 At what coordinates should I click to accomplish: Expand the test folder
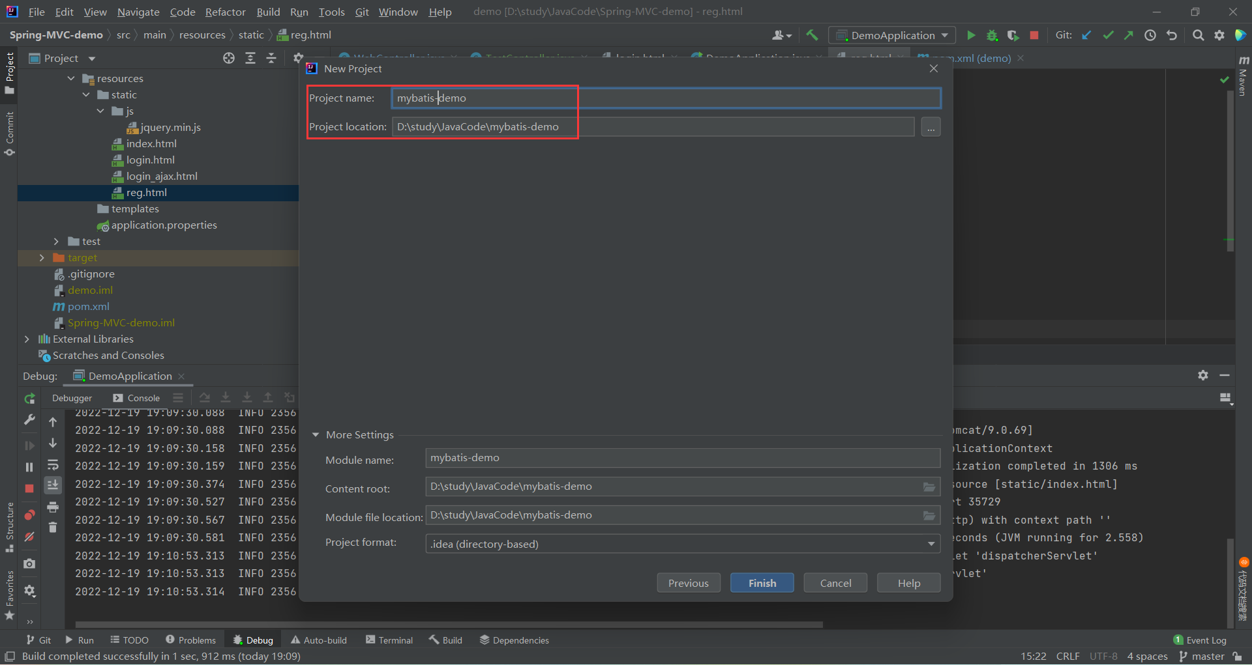pyautogui.click(x=56, y=242)
